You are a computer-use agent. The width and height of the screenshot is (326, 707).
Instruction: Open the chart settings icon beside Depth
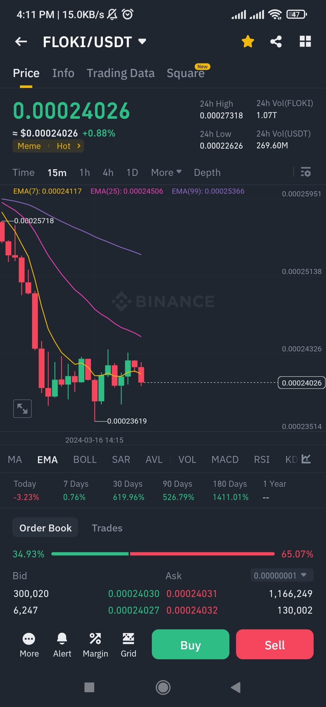click(x=306, y=172)
